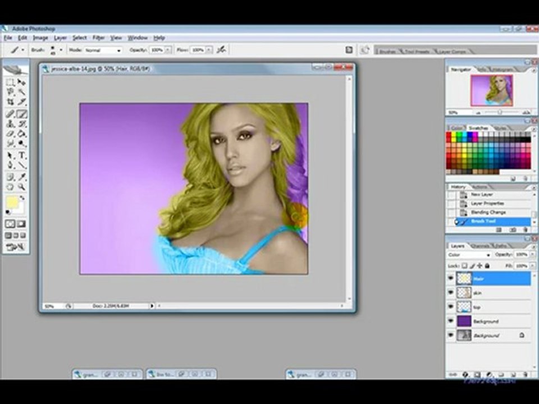The image size is (539, 404).
Task: Click the Navigator image thumbnail
Action: 492,90
